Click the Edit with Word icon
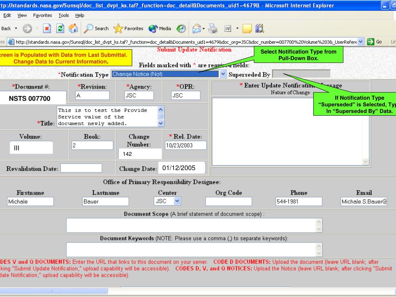This screenshot has width=396, height=297. coord(228,29)
